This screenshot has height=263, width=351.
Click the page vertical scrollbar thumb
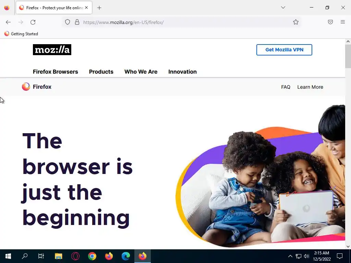tap(348, 56)
